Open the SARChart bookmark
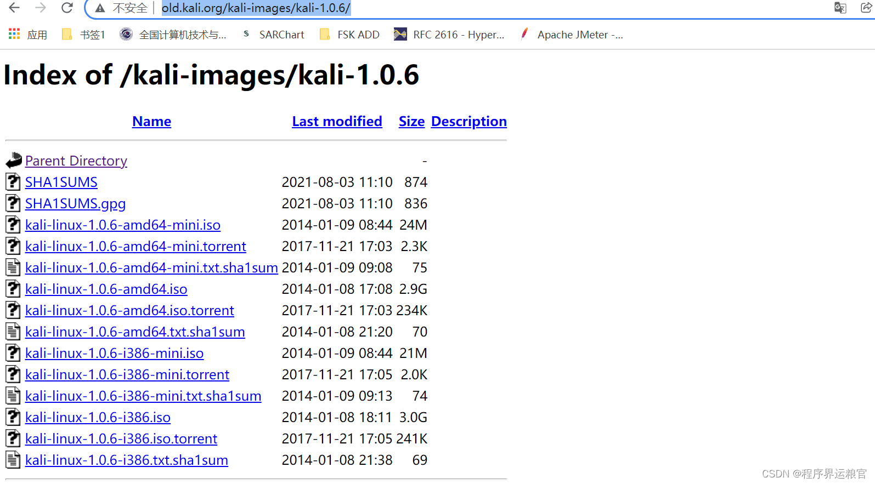Viewport: 875px width, 484px height. 273,35
